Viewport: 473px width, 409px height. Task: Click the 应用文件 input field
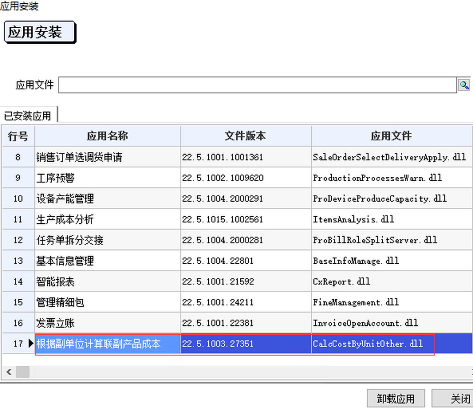(257, 85)
